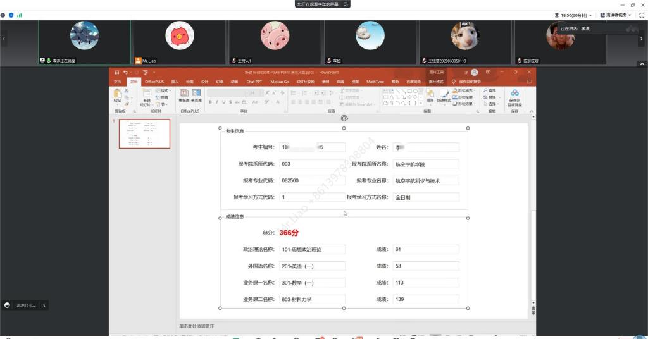Viewport: 648px width, 339px height.
Task: Click Save to Baidu Netdisk icon
Action: [514, 94]
